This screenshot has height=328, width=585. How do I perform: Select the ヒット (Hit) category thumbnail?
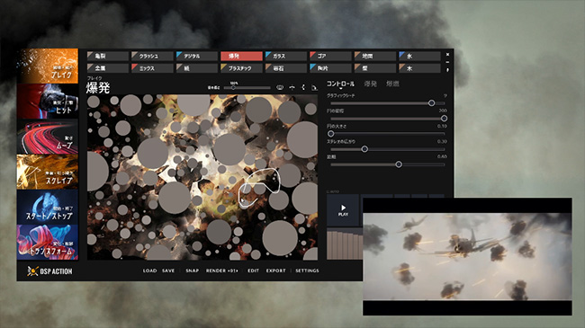48,101
